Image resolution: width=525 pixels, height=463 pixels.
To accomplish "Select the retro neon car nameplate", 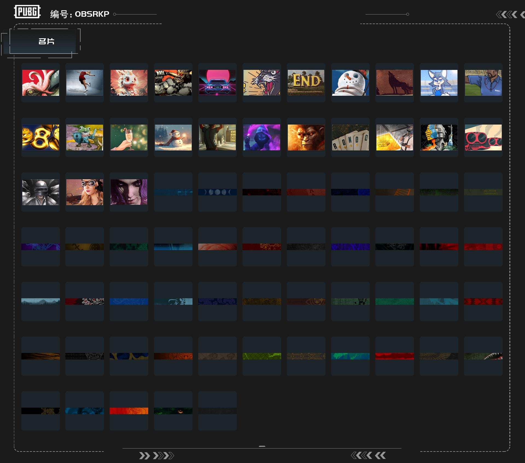I will click(x=217, y=83).
